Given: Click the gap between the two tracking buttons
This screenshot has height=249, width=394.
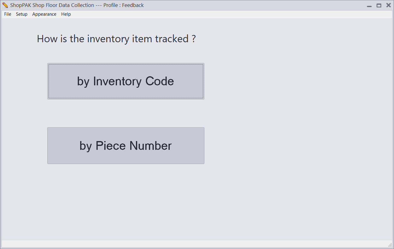Looking at the screenshot, I should [x=126, y=113].
